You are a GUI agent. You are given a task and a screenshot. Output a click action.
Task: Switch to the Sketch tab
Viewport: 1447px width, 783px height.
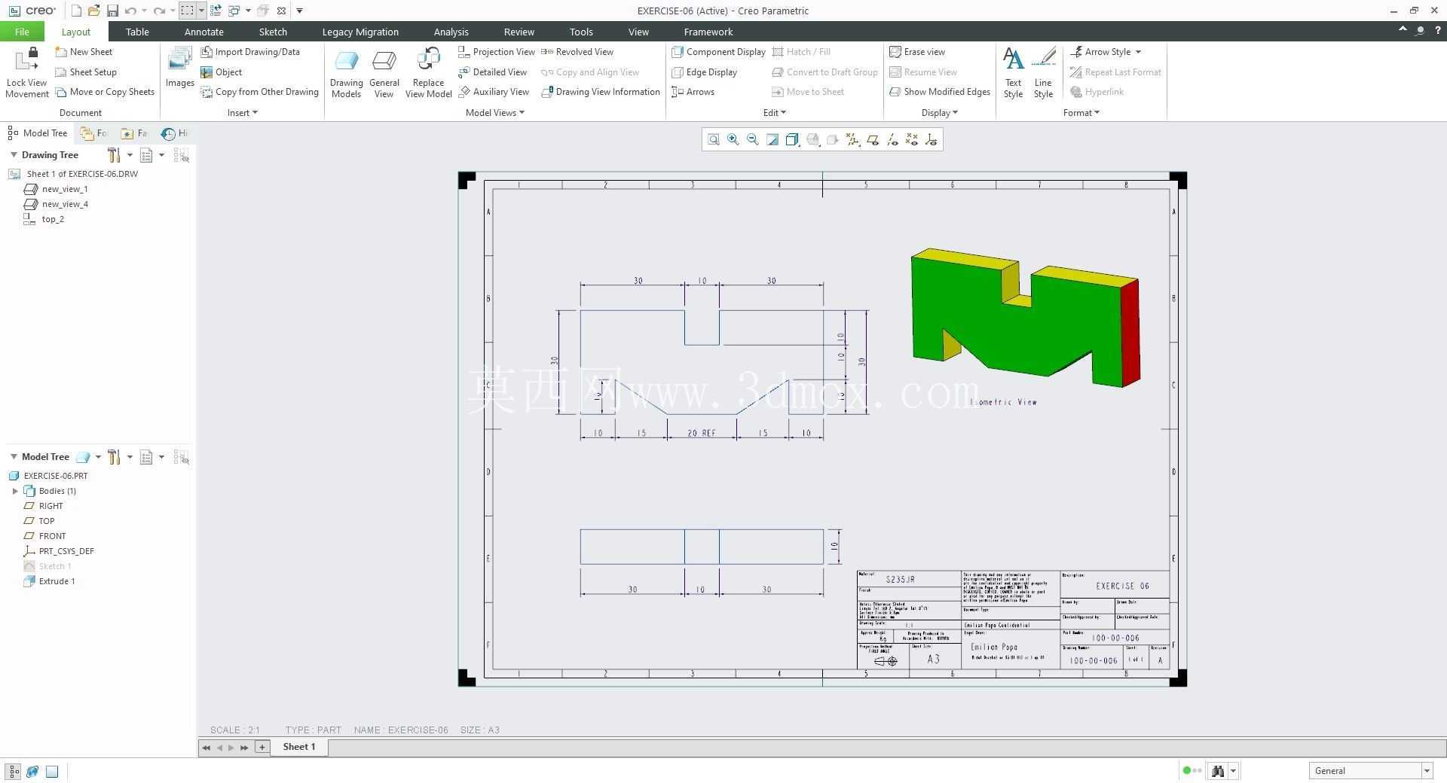(x=273, y=32)
